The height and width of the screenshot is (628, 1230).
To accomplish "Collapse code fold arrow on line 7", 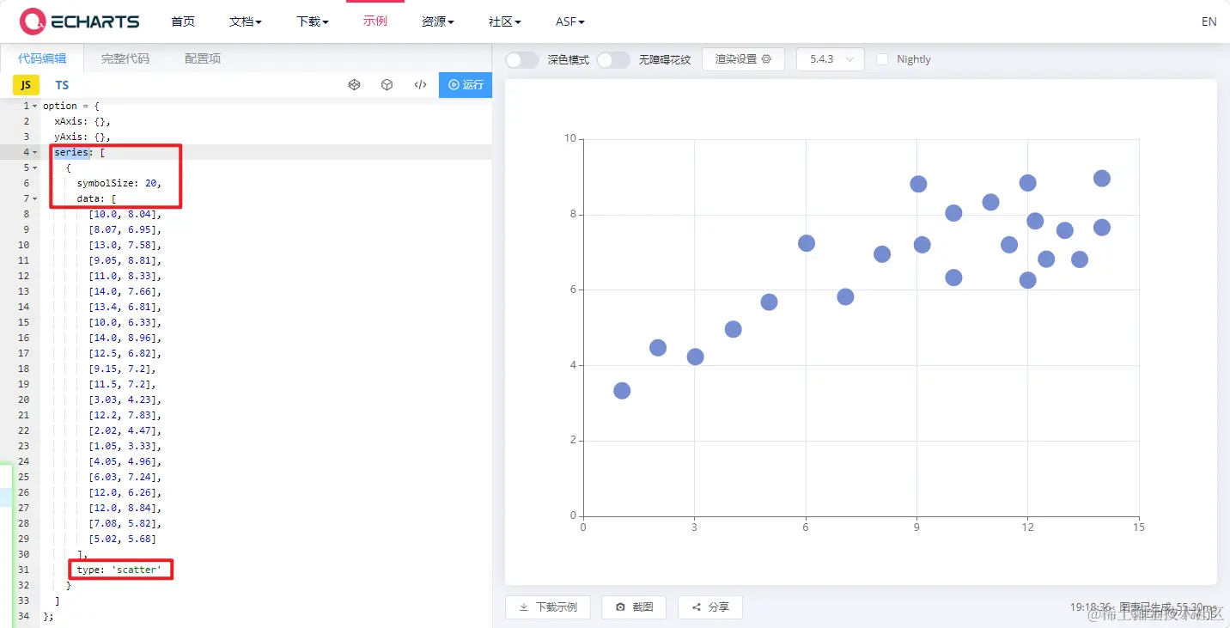I will pyautogui.click(x=34, y=198).
